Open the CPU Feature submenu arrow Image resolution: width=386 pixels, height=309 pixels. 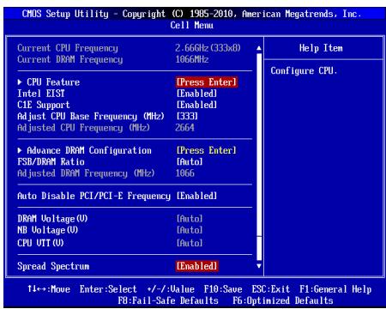pyautogui.click(x=20, y=82)
